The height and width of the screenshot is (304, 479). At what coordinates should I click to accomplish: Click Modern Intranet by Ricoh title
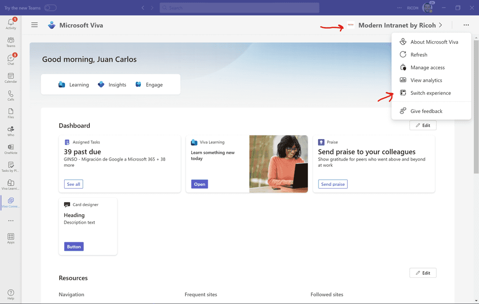(397, 25)
